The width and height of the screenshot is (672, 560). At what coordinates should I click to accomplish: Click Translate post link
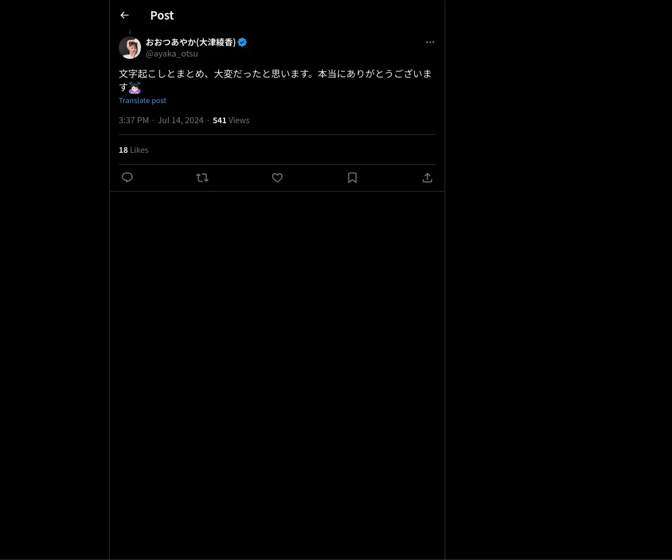click(142, 100)
